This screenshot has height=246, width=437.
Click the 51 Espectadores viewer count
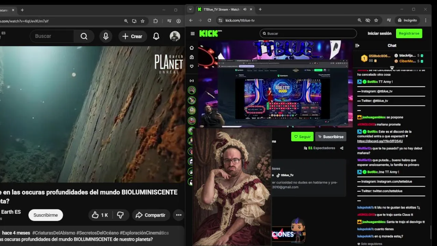tap(319, 148)
